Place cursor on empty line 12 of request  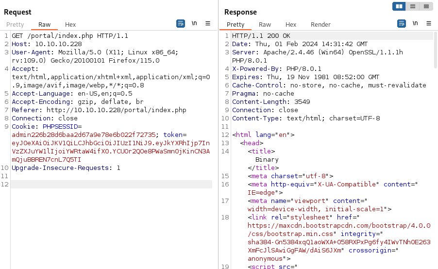111,185
